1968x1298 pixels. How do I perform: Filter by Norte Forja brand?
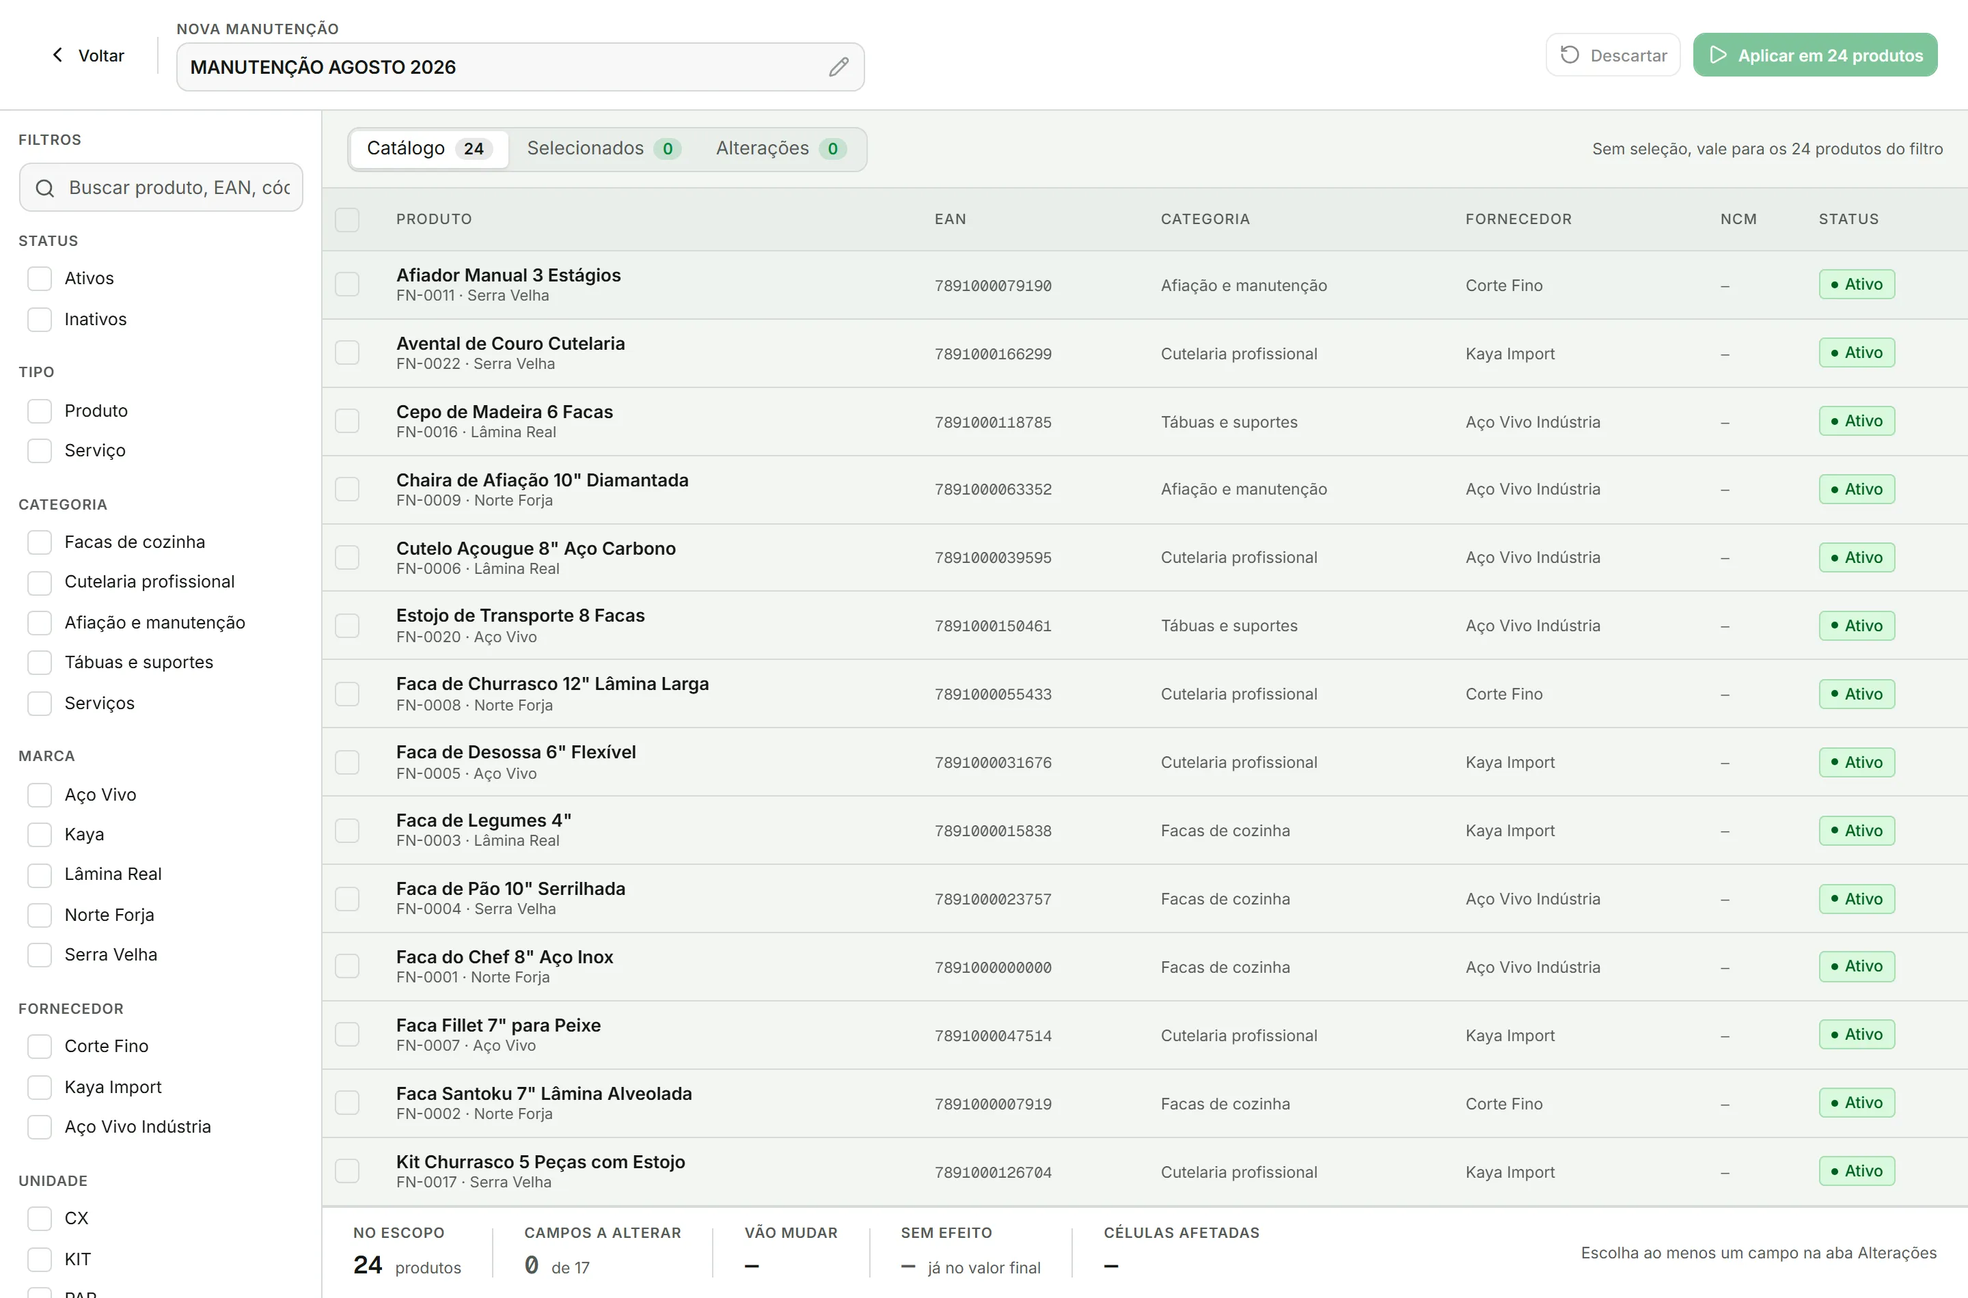(39, 915)
